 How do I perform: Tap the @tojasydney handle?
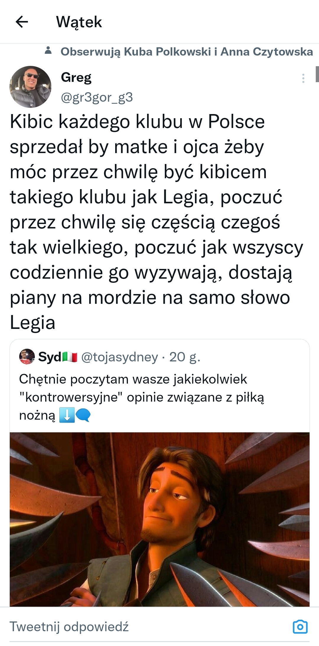pos(119,357)
